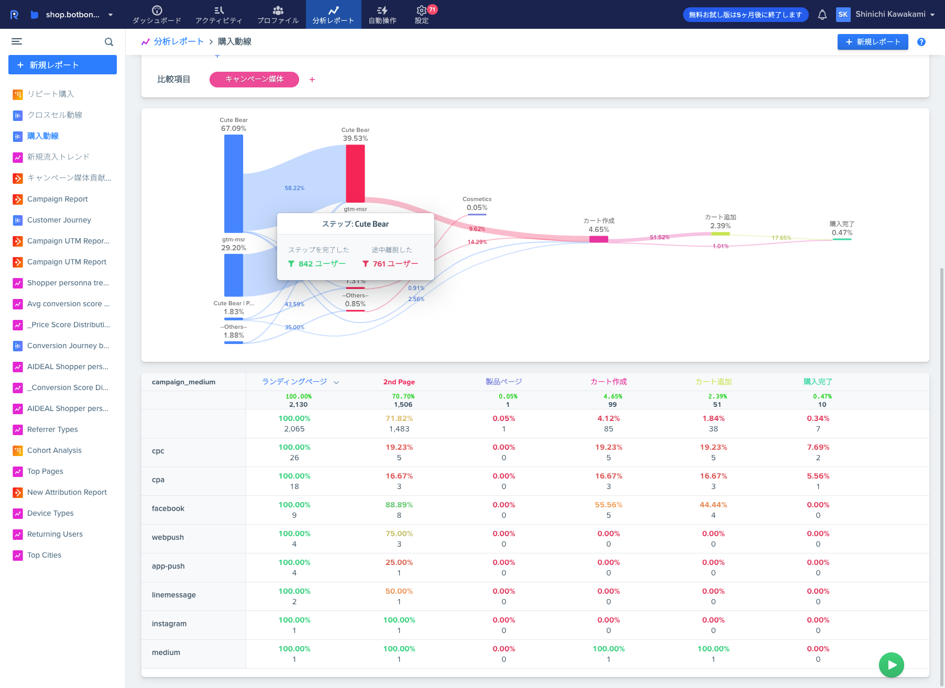Click the sidebar 新規レポート button
The height and width of the screenshot is (688, 945).
click(62, 65)
